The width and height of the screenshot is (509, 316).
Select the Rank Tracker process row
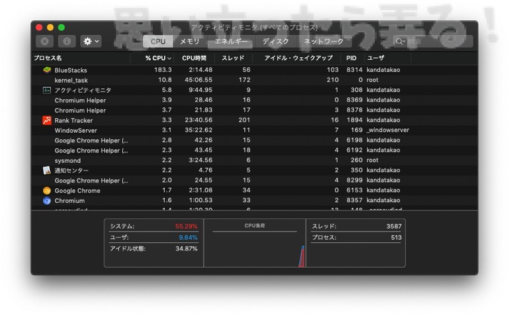click(x=254, y=120)
